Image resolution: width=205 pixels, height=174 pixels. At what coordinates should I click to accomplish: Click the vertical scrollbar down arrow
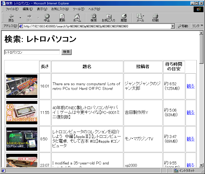[201, 165]
